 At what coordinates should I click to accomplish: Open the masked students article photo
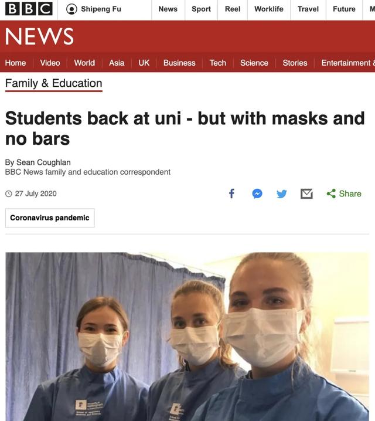pos(187,337)
